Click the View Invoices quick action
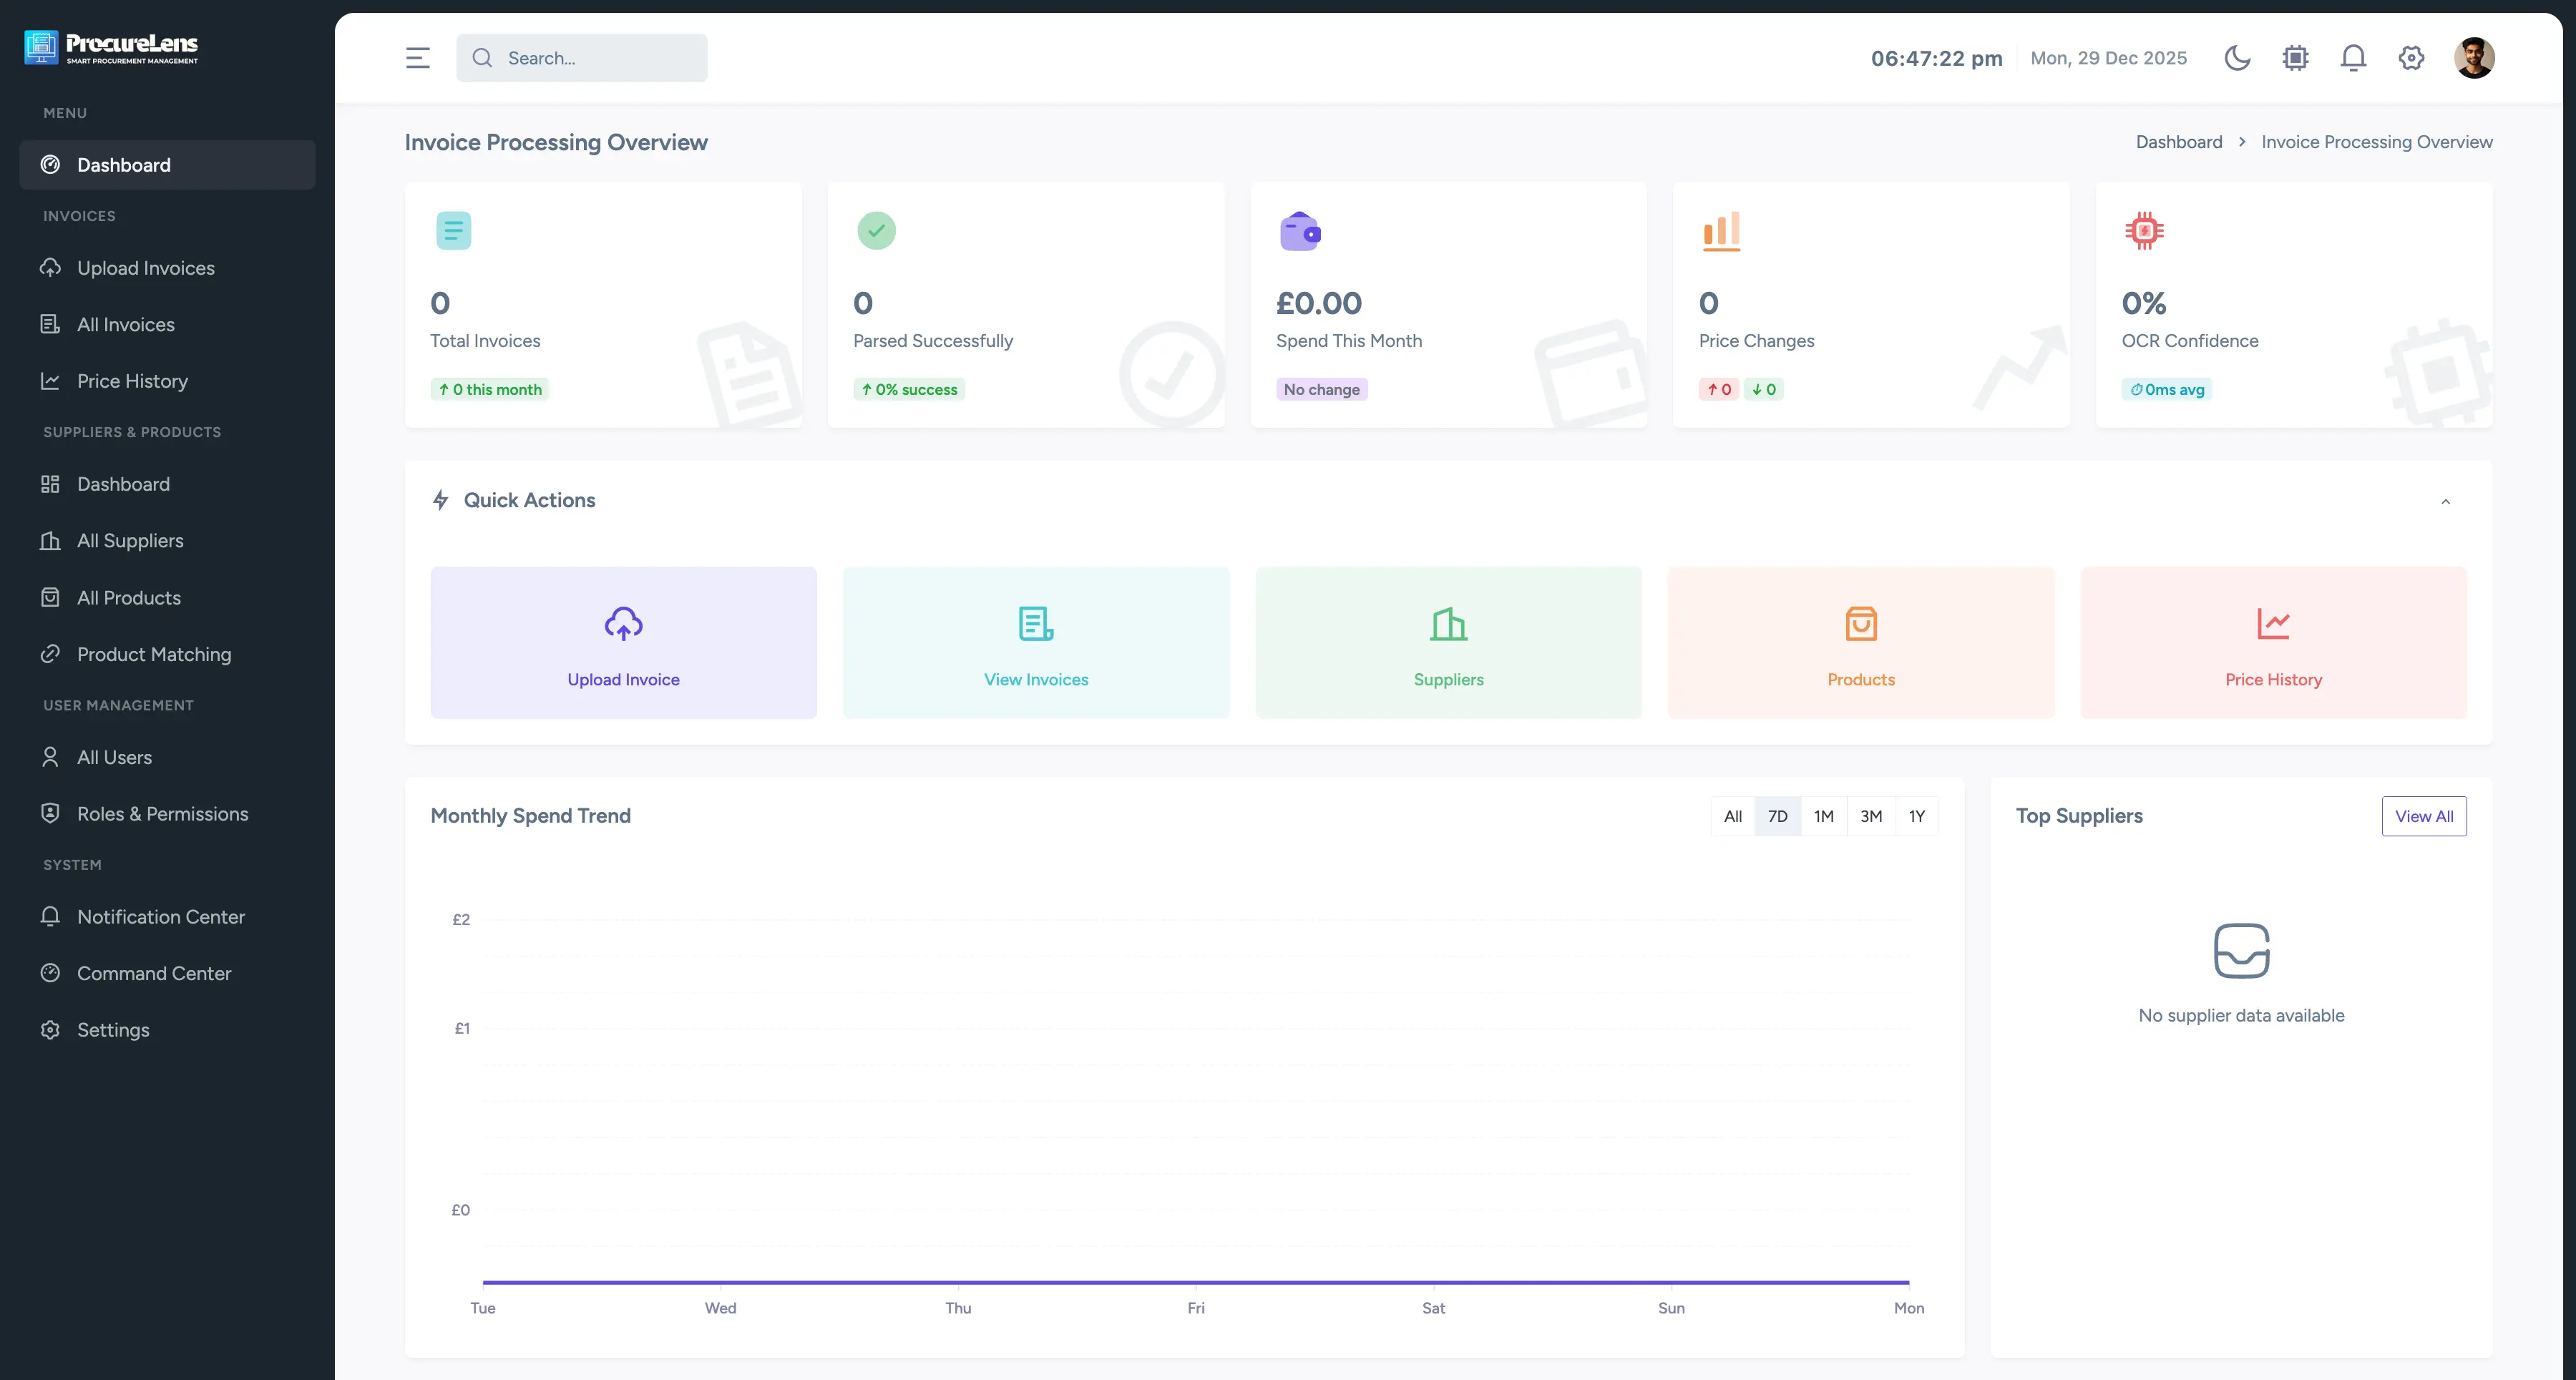The height and width of the screenshot is (1380, 2576). pos(1036,642)
